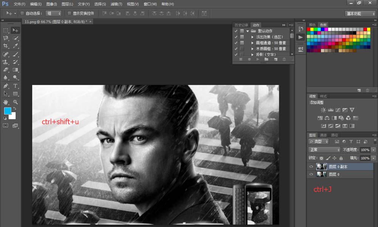
Task: Switch to the 历史记录 tab
Action: point(241,25)
